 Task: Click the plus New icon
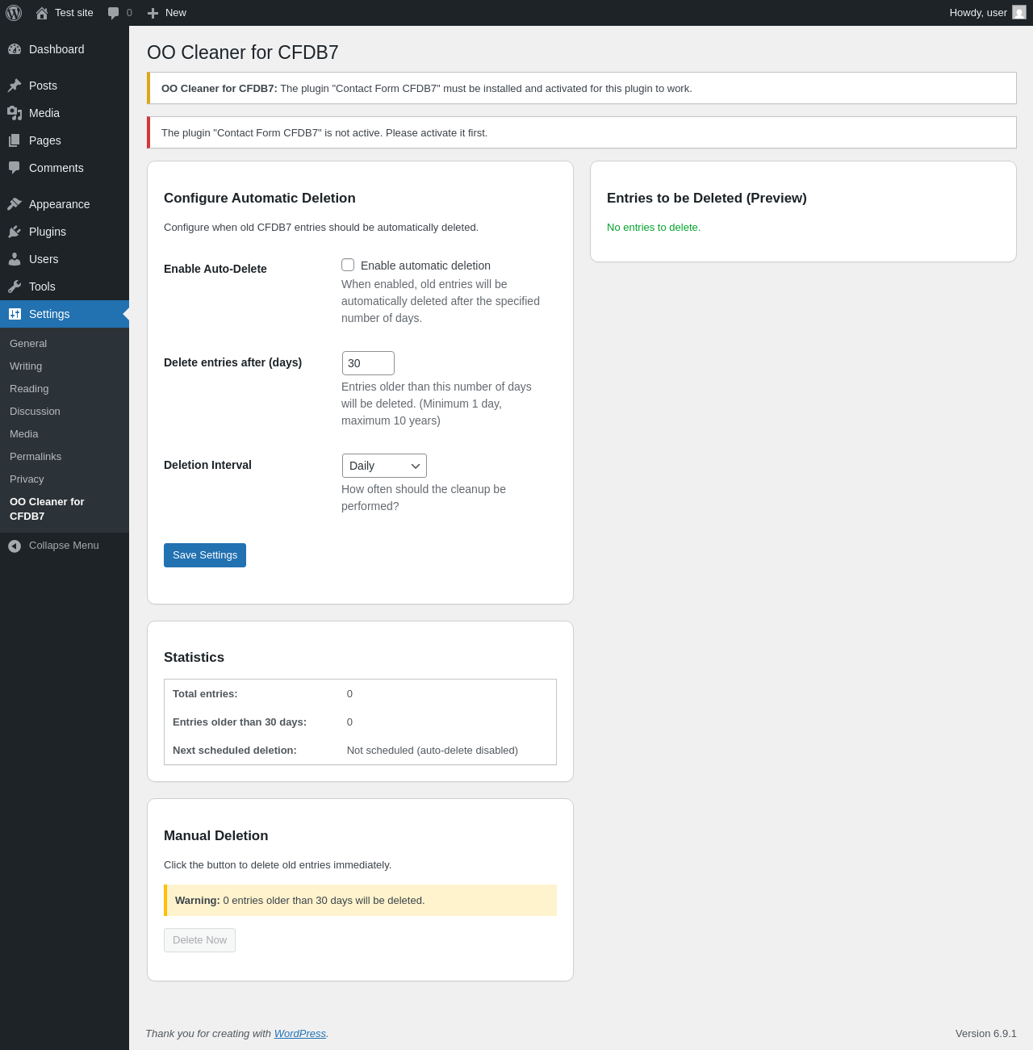(153, 13)
